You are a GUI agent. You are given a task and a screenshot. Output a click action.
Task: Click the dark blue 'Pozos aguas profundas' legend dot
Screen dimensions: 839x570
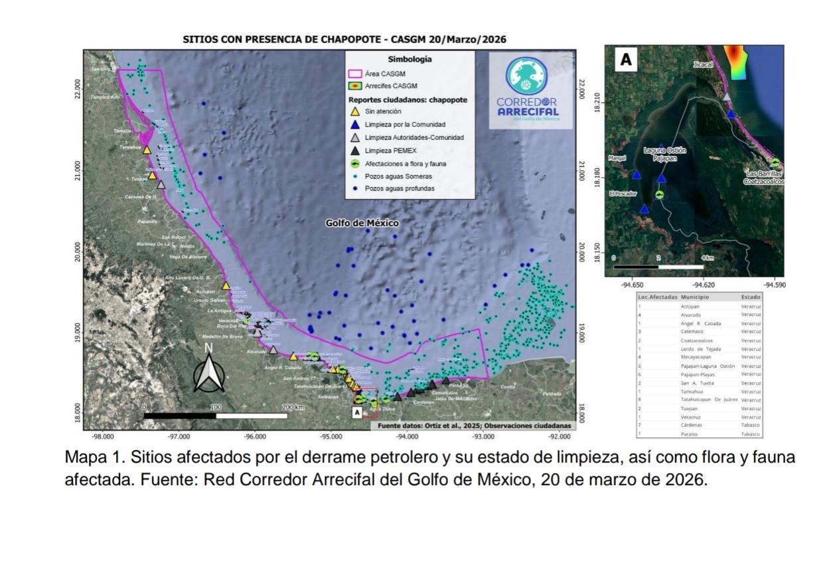pyautogui.click(x=355, y=188)
